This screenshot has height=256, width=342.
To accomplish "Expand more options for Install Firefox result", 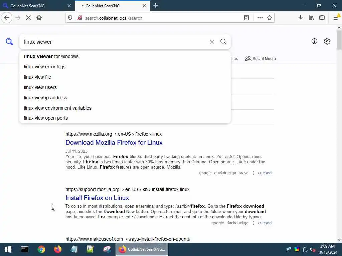I will (x=253, y=223).
